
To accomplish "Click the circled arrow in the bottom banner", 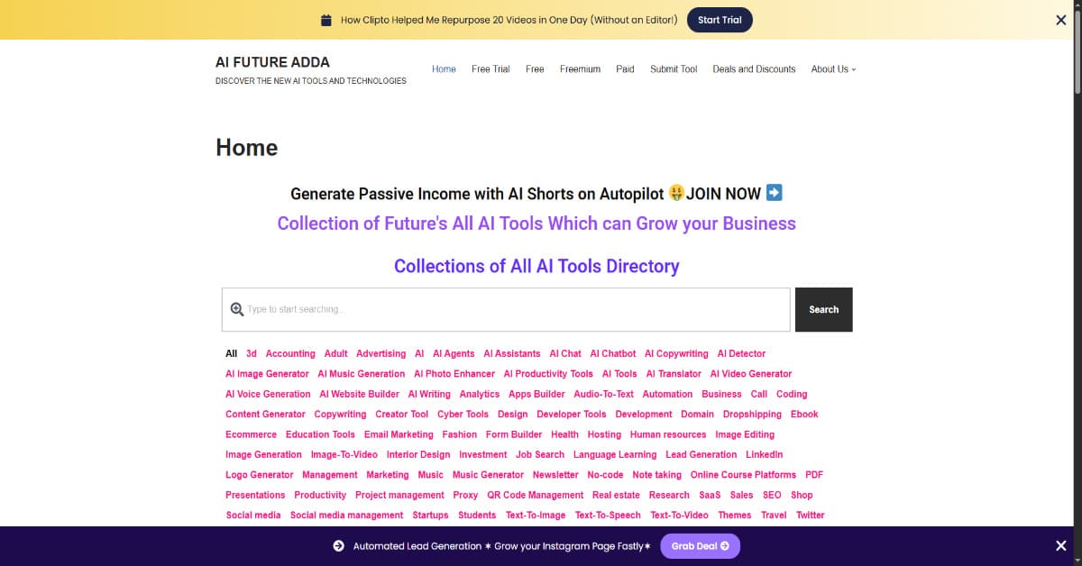I will click(340, 545).
